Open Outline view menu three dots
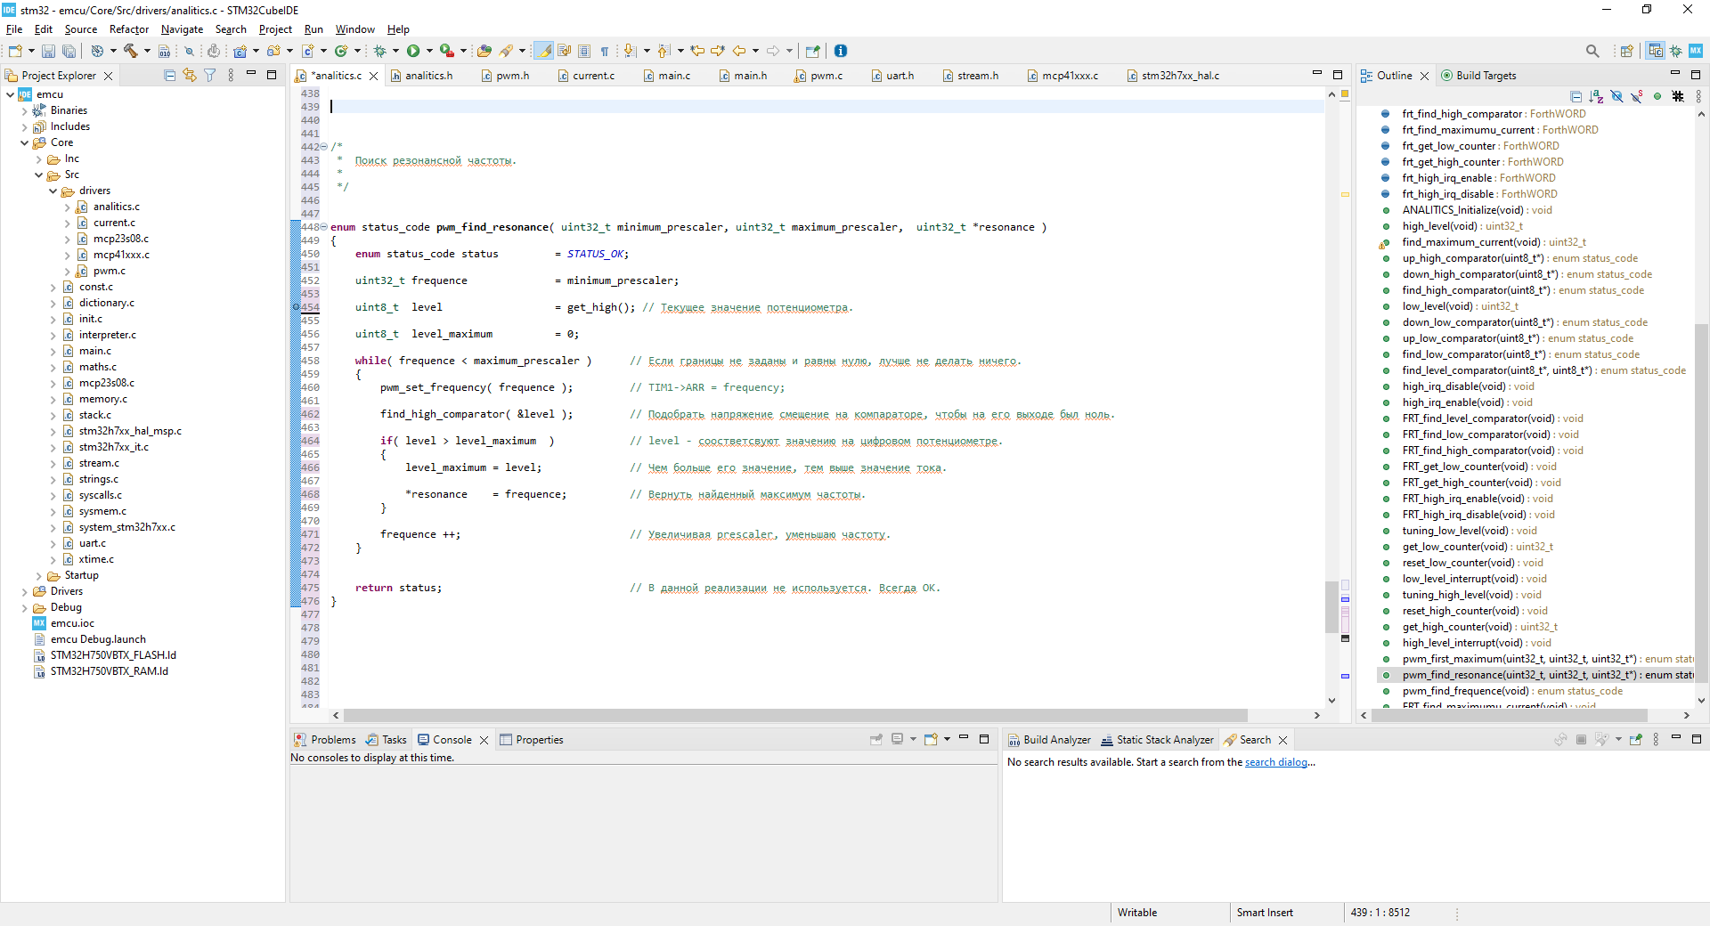Image resolution: width=1710 pixels, height=926 pixels. click(x=1698, y=96)
